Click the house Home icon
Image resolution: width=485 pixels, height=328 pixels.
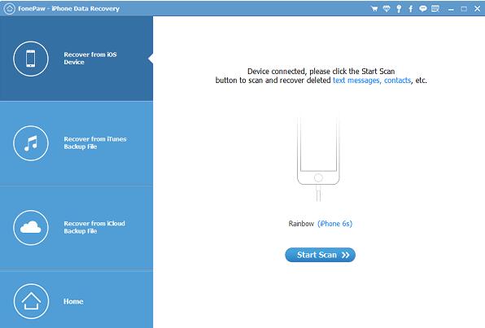click(31, 301)
